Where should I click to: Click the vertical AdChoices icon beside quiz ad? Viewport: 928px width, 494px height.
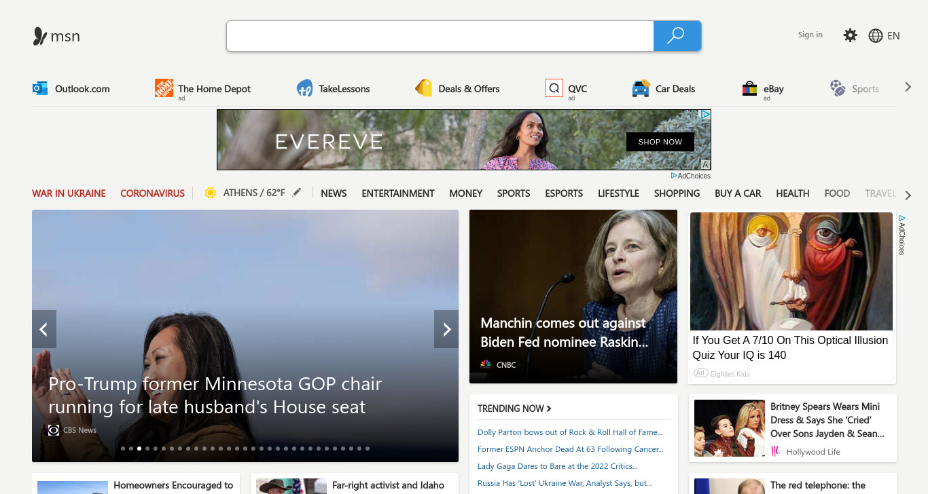[x=902, y=219]
